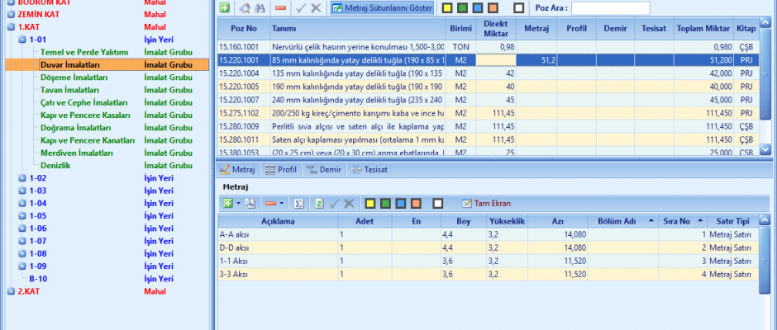The image size is (777, 330).
Task: Click the sigma sum icon in the Metraj toolbar
Action: click(299, 203)
